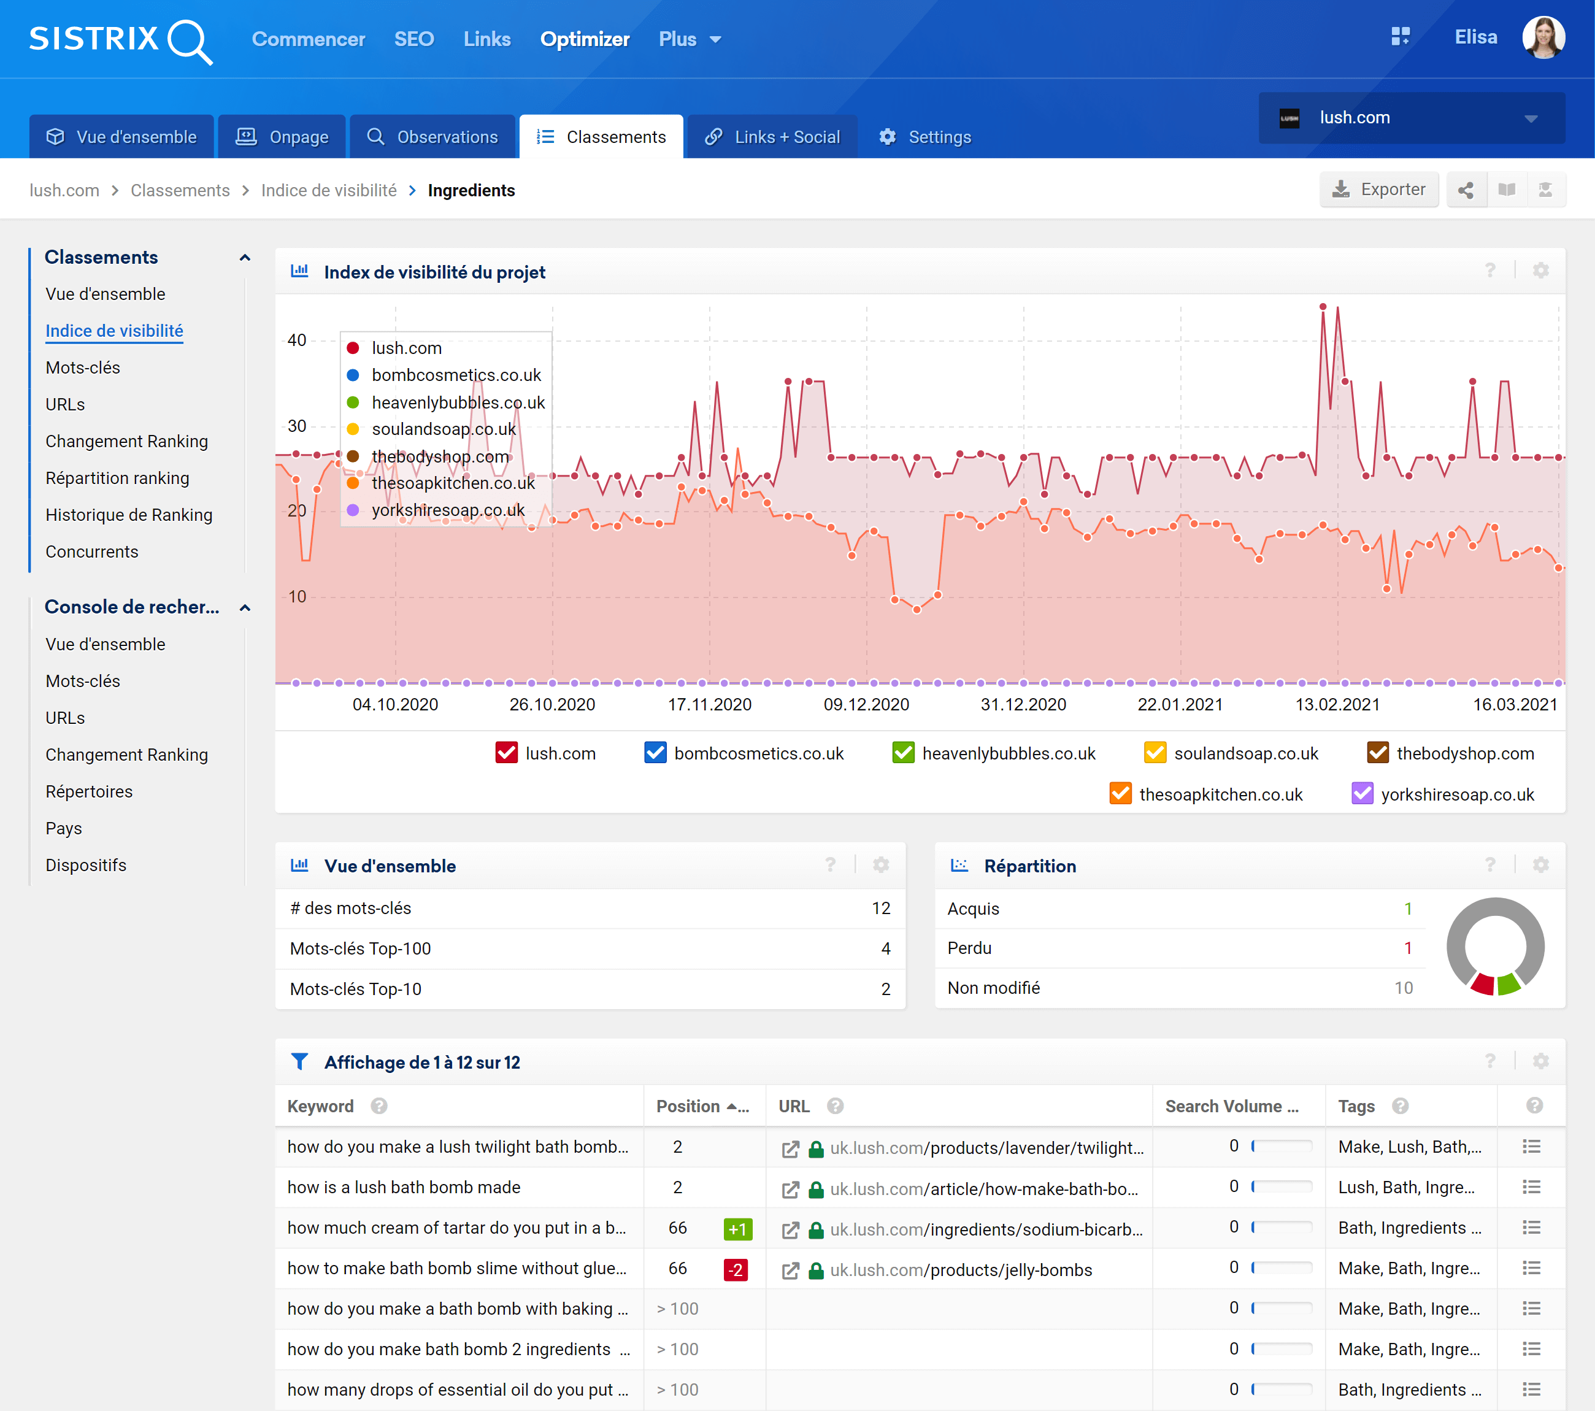The height and width of the screenshot is (1411, 1595).
Task: Open the handbook book icon in the toolbar
Action: point(1507,190)
